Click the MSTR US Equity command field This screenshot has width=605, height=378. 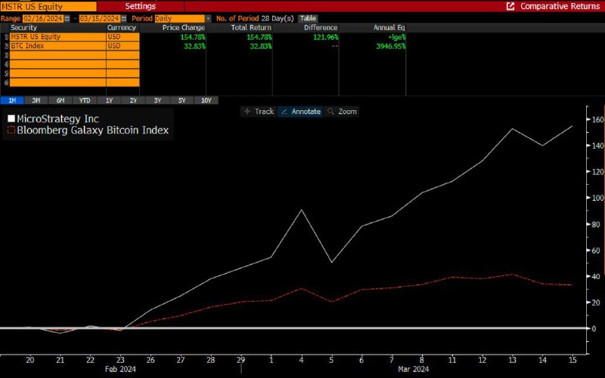click(48, 6)
